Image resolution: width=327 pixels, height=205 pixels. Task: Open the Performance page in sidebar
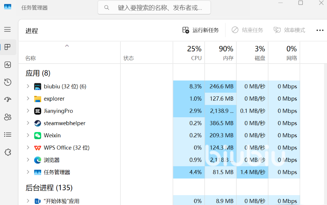tap(8, 65)
